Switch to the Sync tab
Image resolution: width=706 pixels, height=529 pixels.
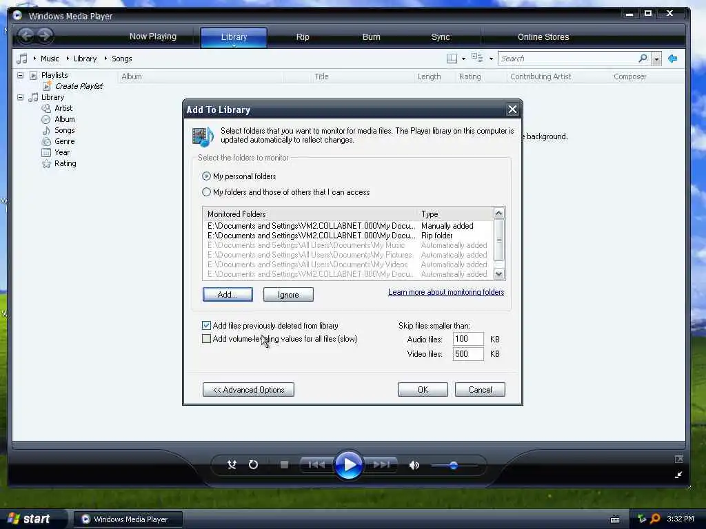pos(441,37)
